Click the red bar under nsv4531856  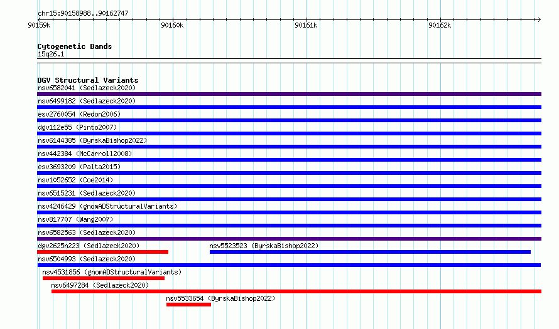pyautogui.click(x=104, y=278)
